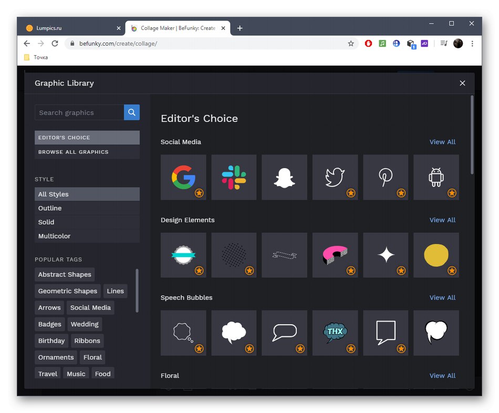The height and width of the screenshot is (413, 499).
Task: Pick the Slack logo graphic
Action: 234,177
